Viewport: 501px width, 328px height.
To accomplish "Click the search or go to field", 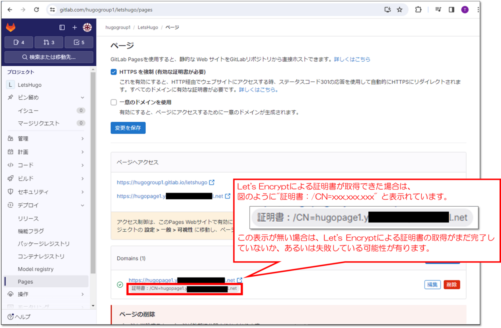I will [49, 57].
